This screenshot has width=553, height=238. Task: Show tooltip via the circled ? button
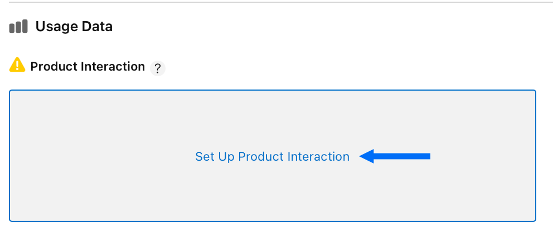pos(158,68)
